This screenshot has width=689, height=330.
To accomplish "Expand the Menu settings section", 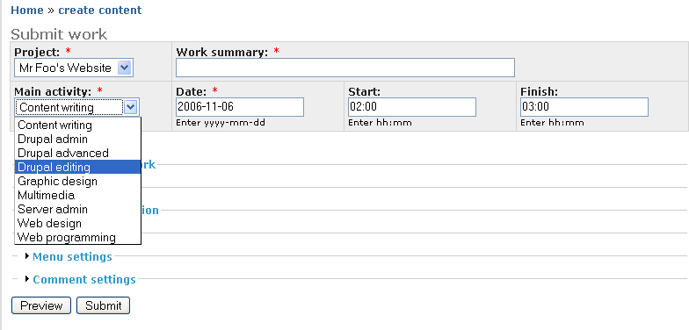I will (72, 256).
